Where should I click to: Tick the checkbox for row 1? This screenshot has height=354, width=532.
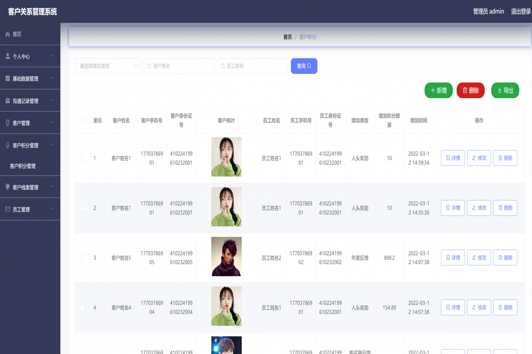(82, 158)
